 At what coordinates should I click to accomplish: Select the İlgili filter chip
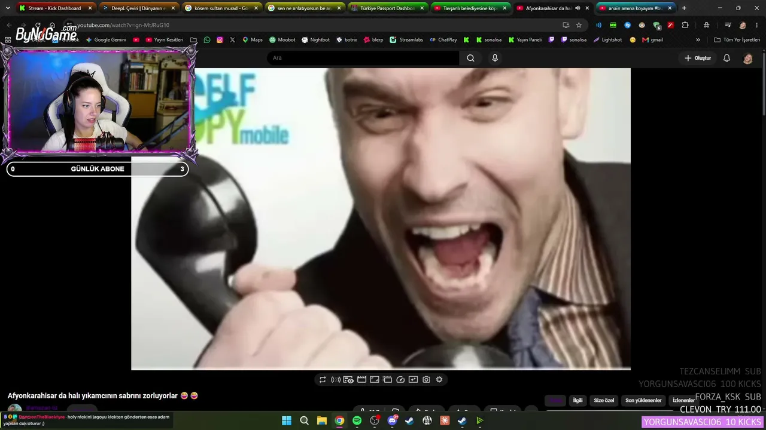point(577,400)
